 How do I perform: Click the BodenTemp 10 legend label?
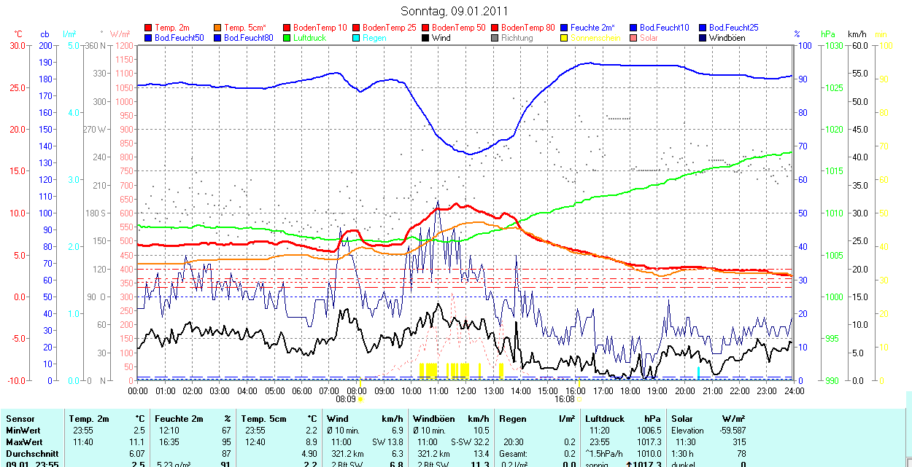(320, 28)
